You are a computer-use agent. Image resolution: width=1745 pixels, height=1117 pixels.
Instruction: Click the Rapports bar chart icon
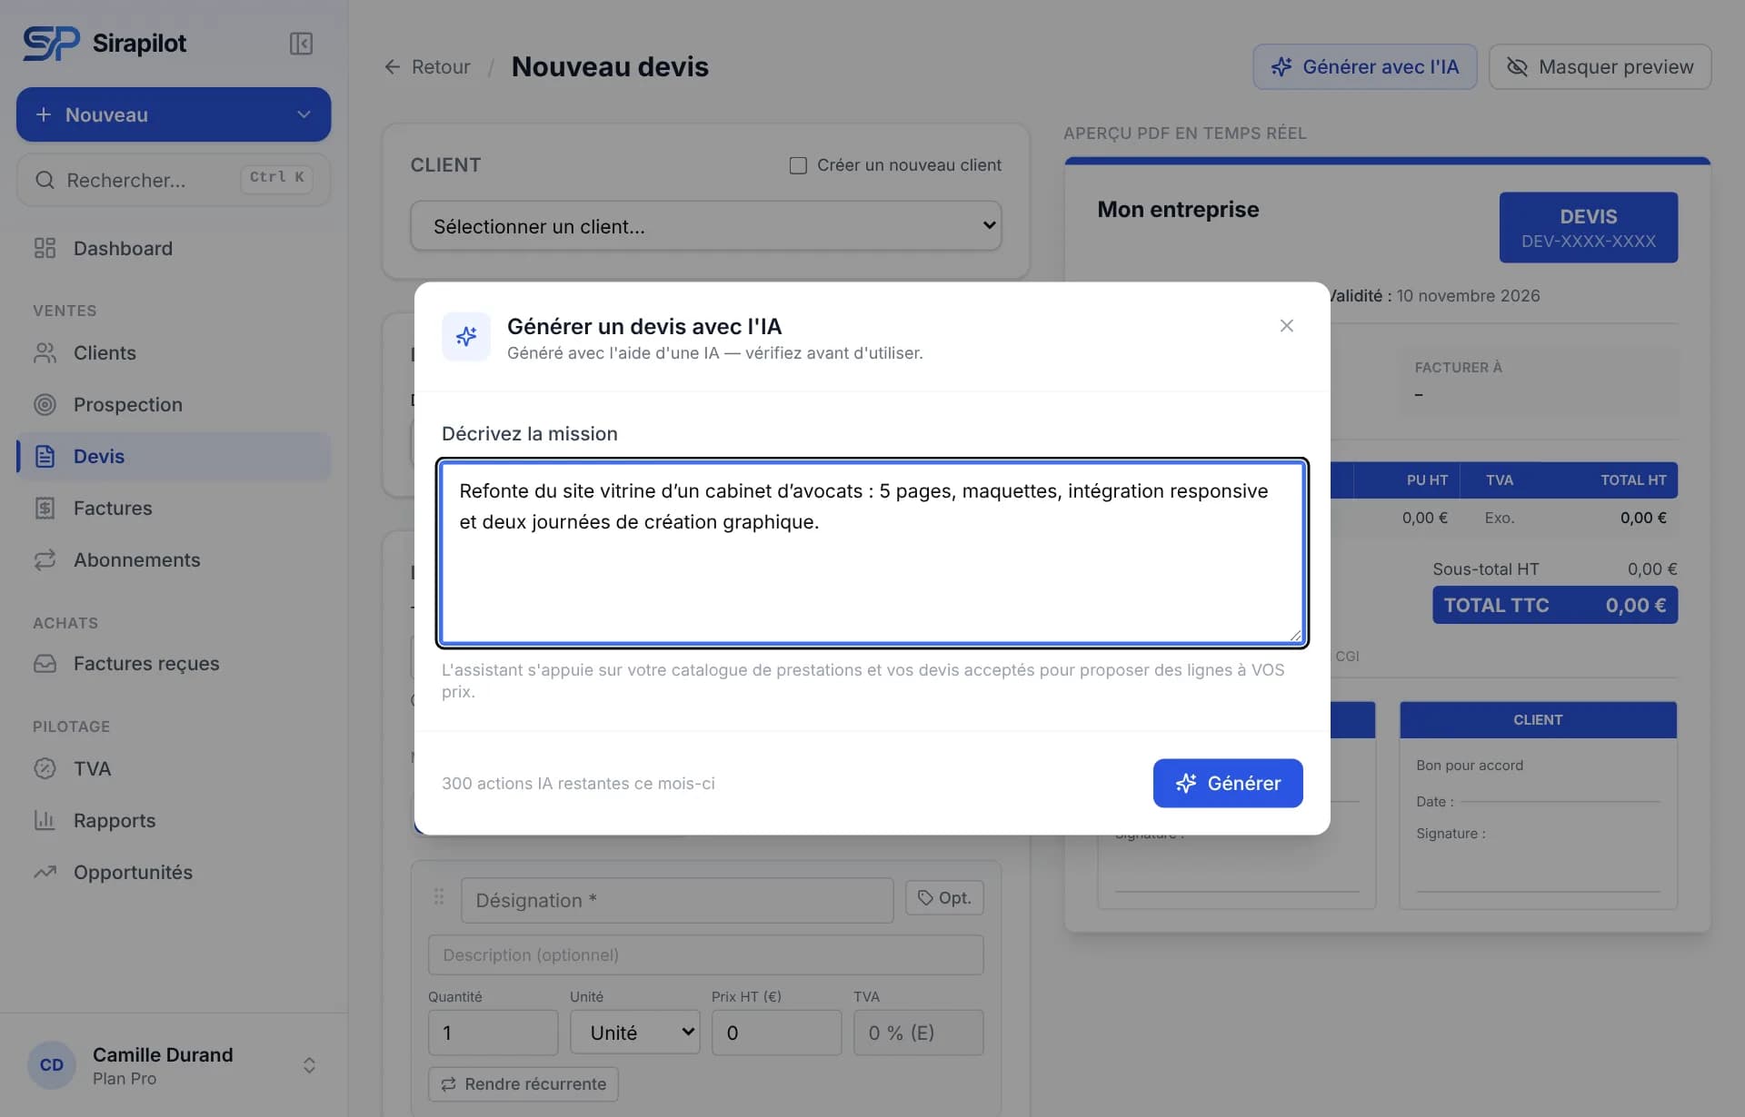tap(45, 820)
